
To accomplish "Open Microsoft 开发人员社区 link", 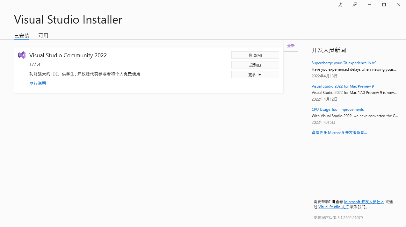I will click(x=364, y=202).
